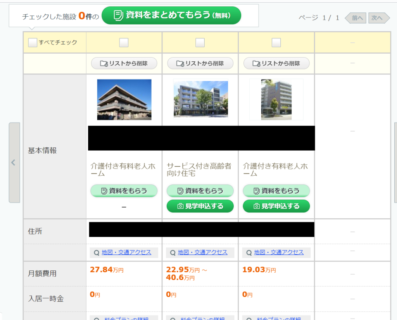The image size is (397, 320).
Task: Tick the すべてチェック checkbox
Action: click(33, 43)
